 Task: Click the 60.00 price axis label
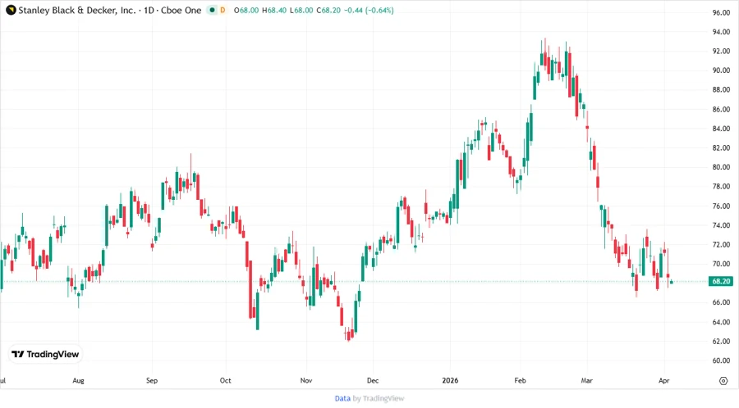(x=721, y=361)
